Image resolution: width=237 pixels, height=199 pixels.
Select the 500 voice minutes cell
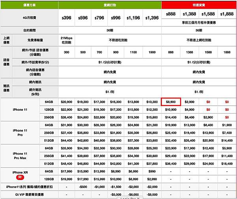[83, 52]
